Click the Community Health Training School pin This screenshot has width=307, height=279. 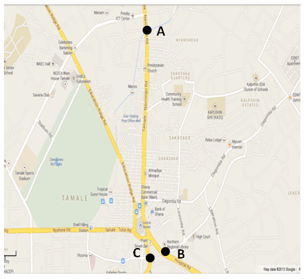point(184,99)
